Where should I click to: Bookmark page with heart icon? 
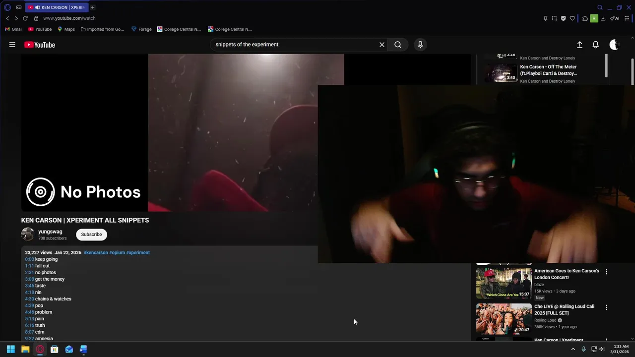[572, 18]
